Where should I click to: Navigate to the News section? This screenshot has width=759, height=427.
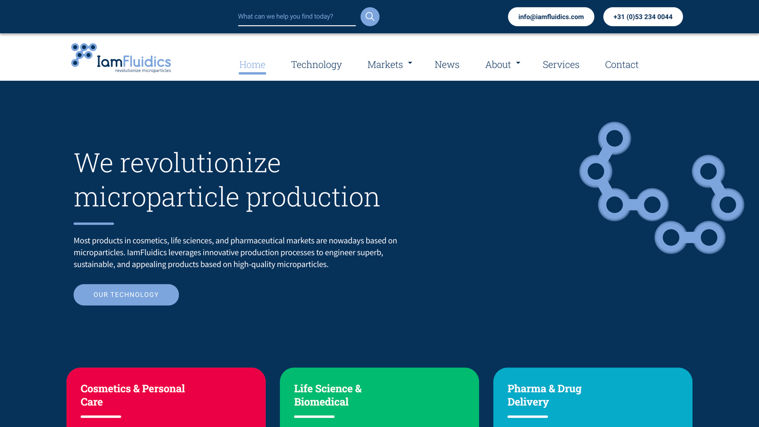(446, 65)
